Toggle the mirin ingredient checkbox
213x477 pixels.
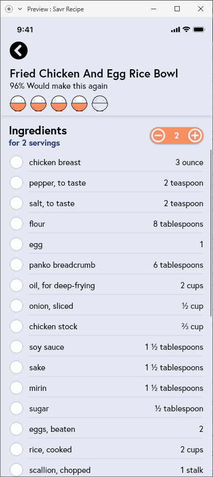pyautogui.click(x=16, y=388)
